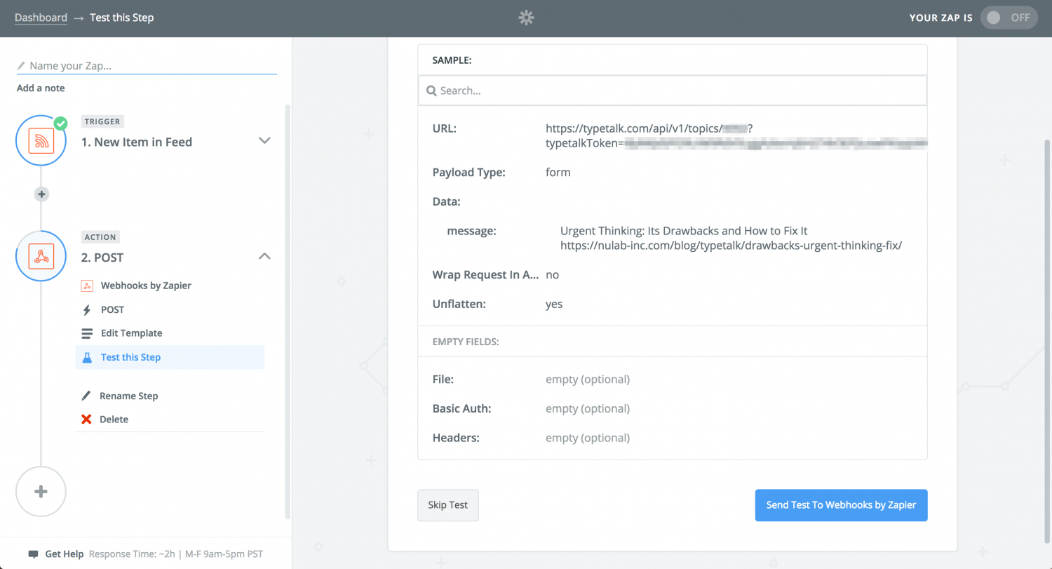Click the search magnifier icon

click(x=431, y=91)
